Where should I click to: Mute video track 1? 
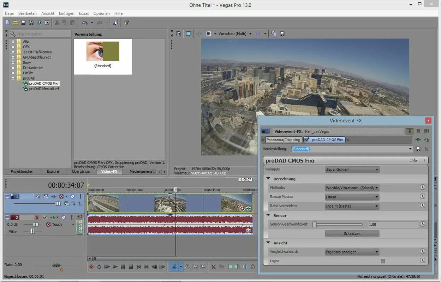pos(73,196)
